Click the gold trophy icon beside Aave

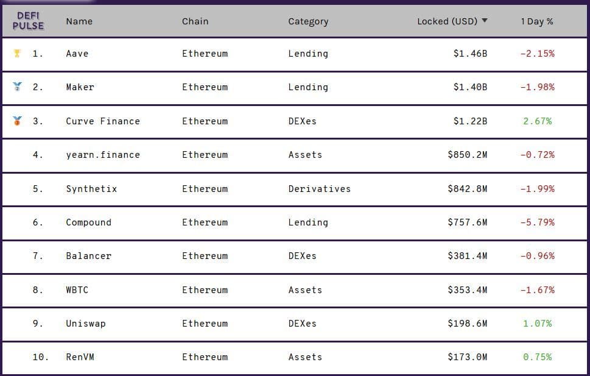click(17, 54)
